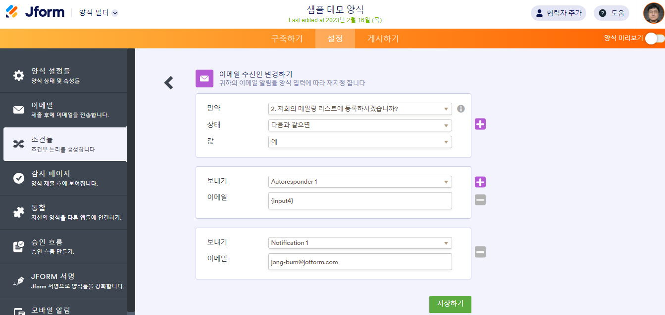Switch to the 게시하기 tab
The width and height of the screenshot is (665, 315).
point(383,39)
